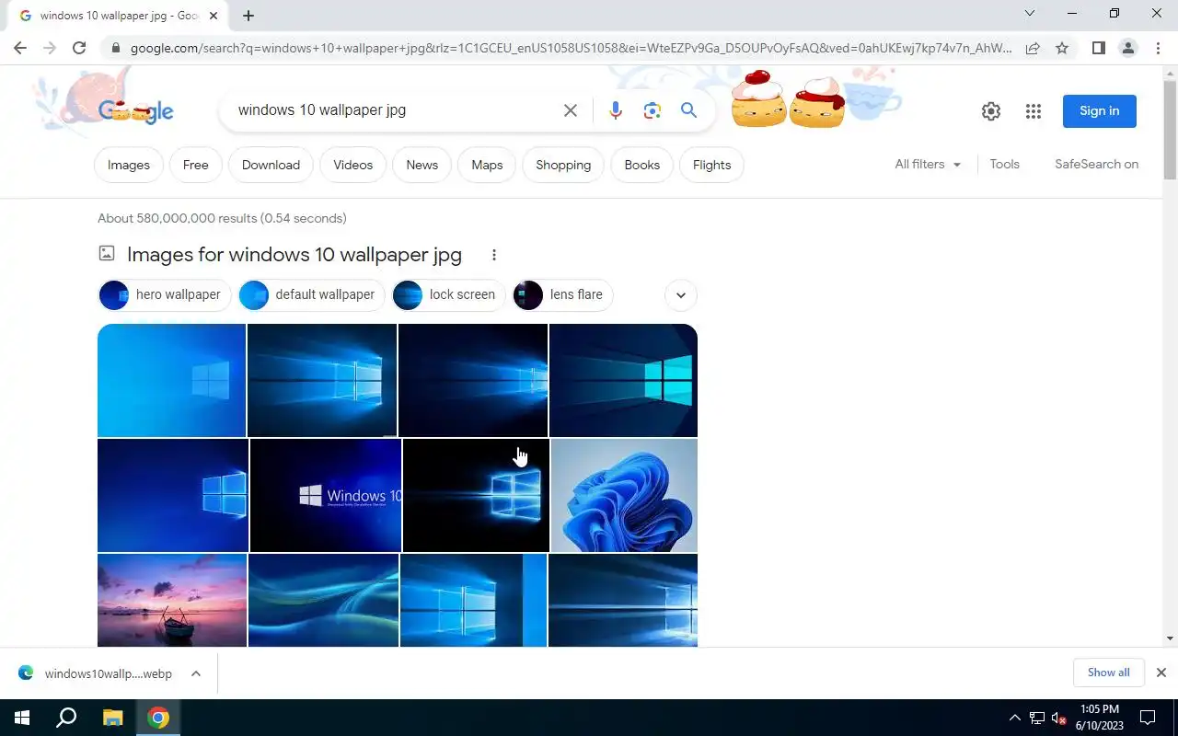Open a new tab with the plus icon
Viewport: 1178px width, 736px height.
tap(248, 15)
